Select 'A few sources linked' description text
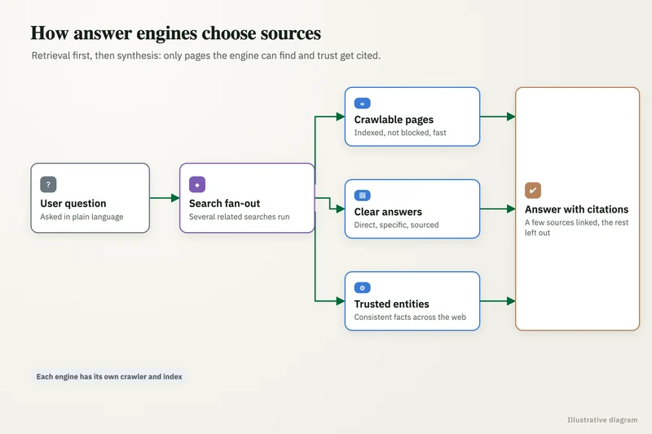 (x=576, y=228)
